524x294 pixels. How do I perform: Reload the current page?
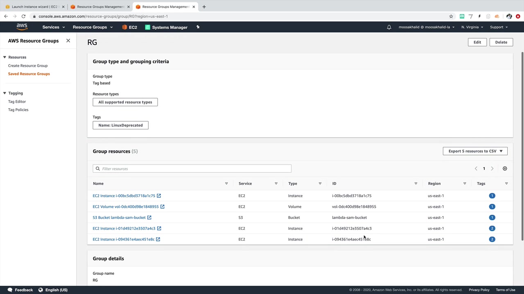point(23,16)
